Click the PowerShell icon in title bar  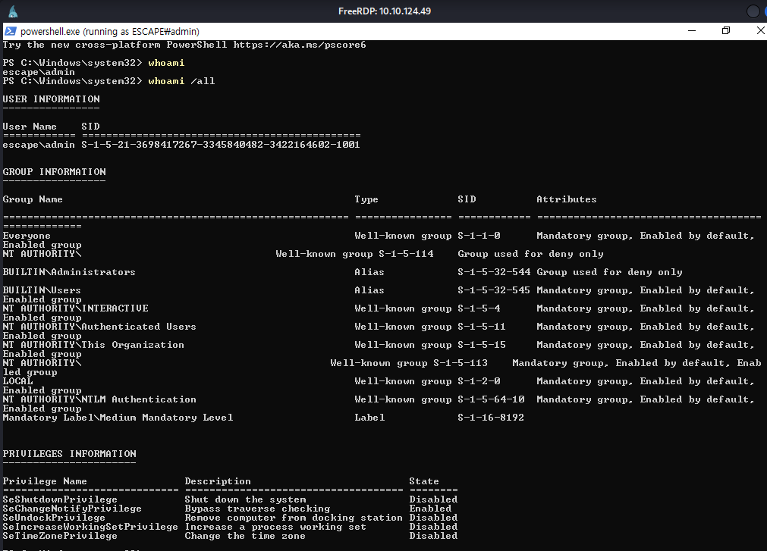(10, 31)
